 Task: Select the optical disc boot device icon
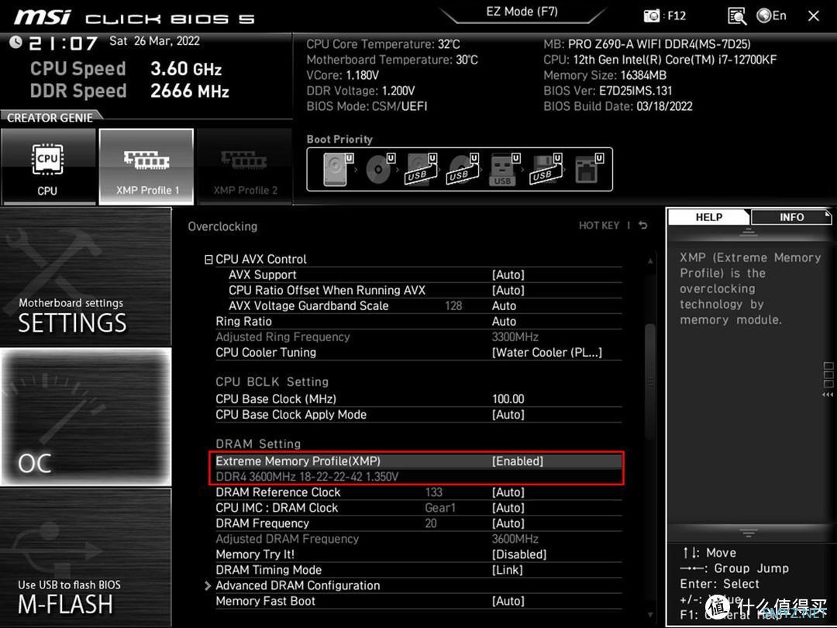(380, 169)
